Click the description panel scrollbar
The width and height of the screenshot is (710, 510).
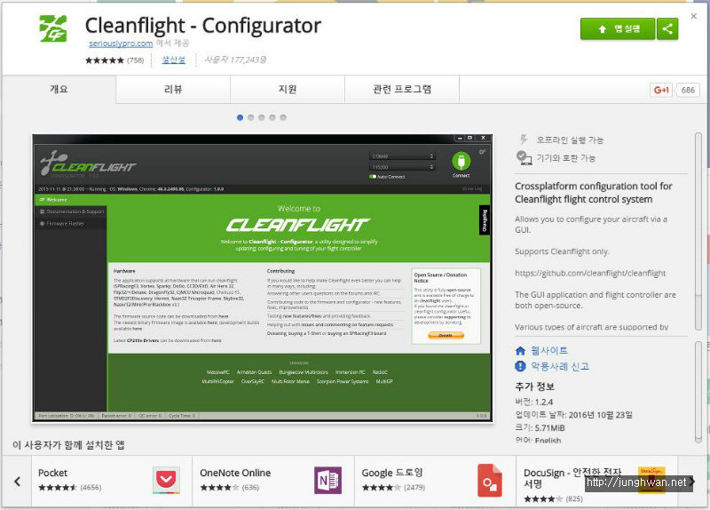tap(698, 231)
